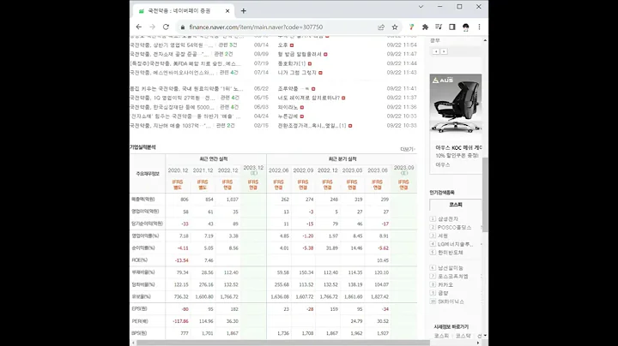This screenshot has width=618, height=346.
Task: Click the -117.86 PER value
Action: [180, 321]
